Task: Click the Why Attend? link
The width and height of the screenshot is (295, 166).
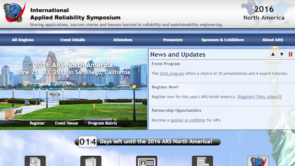Action: click(269, 97)
